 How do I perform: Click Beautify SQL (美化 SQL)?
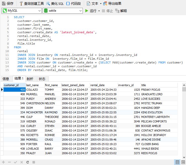(x=55, y=4)
